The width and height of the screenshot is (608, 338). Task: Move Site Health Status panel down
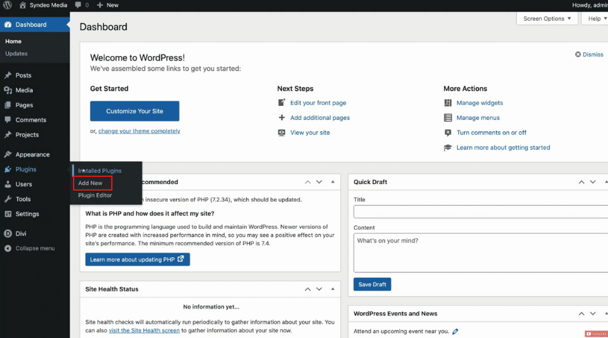coord(319,289)
